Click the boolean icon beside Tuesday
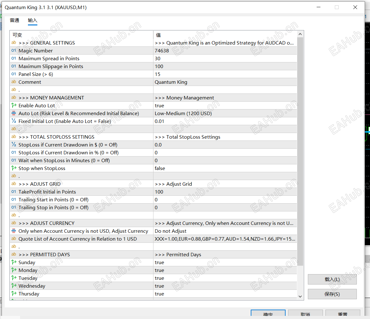This screenshot has height=319, width=370. click(x=14, y=278)
